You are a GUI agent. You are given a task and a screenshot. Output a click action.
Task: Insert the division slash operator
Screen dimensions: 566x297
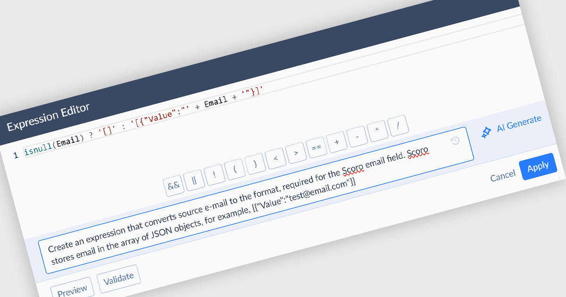[398, 125]
